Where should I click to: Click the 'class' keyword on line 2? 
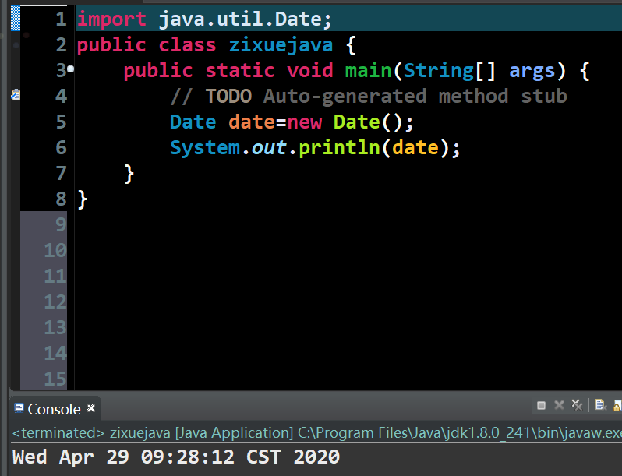pos(187,44)
